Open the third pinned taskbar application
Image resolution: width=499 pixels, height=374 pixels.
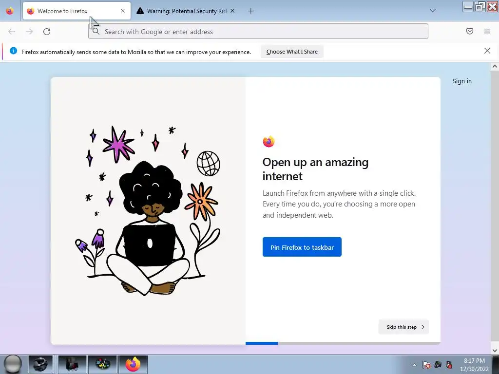click(x=103, y=364)
